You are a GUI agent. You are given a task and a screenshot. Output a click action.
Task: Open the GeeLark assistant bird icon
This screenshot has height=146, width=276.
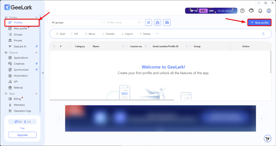(268, 139)
